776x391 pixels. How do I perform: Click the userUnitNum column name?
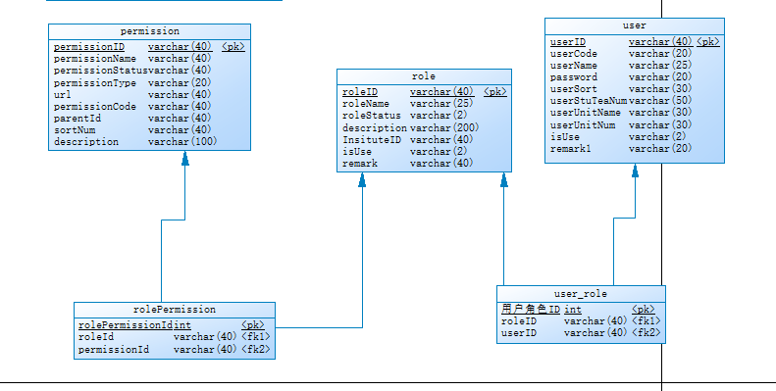click(583, 124)
